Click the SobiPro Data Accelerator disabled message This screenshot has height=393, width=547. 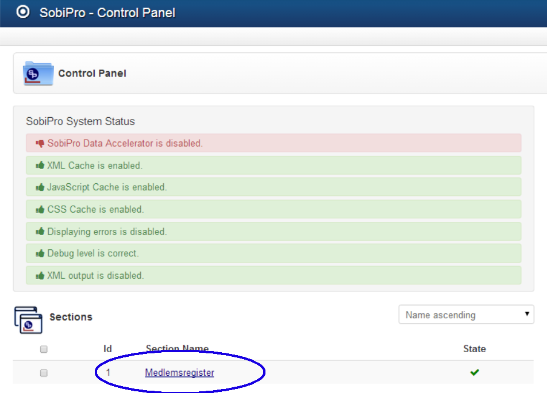coord(273,143)
